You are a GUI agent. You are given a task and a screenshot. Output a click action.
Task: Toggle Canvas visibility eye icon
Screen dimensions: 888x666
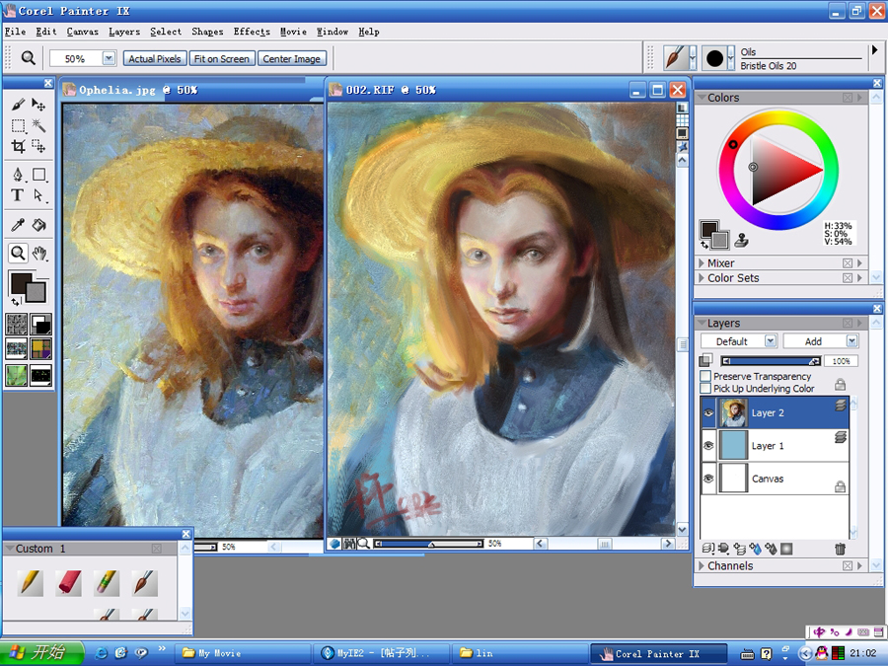(x=708, y=479)
